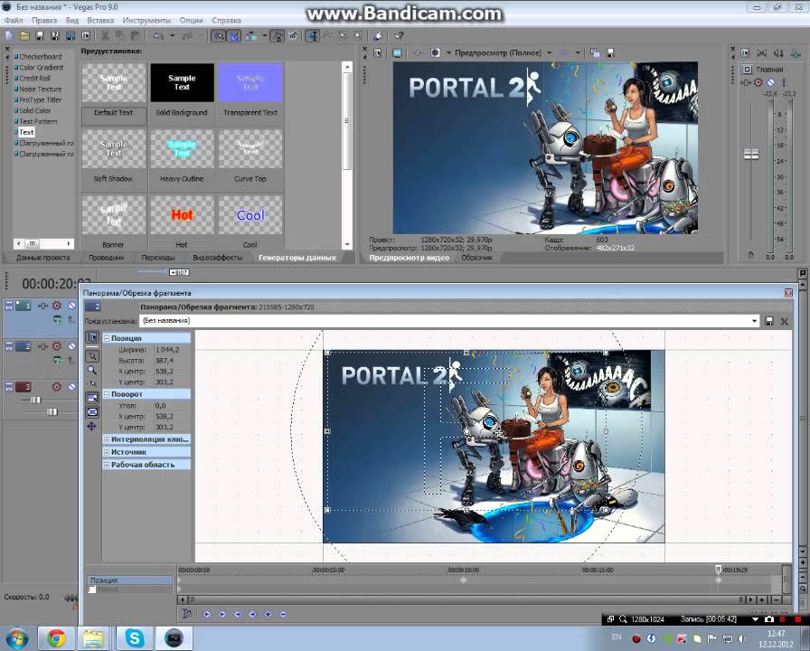The width and height of the screenshot is (810, 651).
Task: Toggle the enable snapping icon in Pan/Crop sidebar
Action: click(x=92, y=383)
